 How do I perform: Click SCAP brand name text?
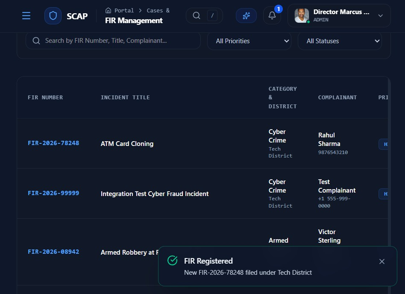pos(77,16)
